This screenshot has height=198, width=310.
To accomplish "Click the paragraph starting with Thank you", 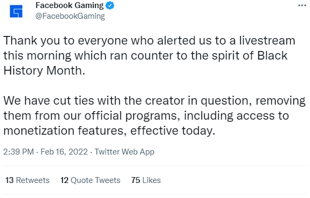I will click(149, 55).
